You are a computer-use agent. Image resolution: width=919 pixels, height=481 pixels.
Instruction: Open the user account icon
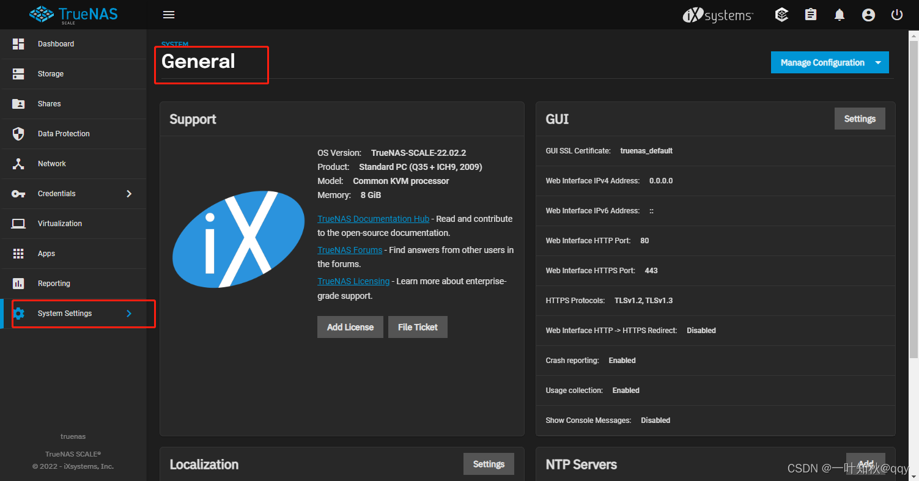(868, 15)
